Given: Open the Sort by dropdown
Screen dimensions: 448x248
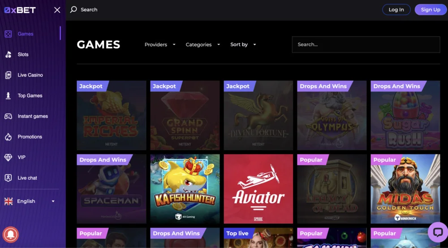Looking at the screenshot, I should click(x=243, y=45).
